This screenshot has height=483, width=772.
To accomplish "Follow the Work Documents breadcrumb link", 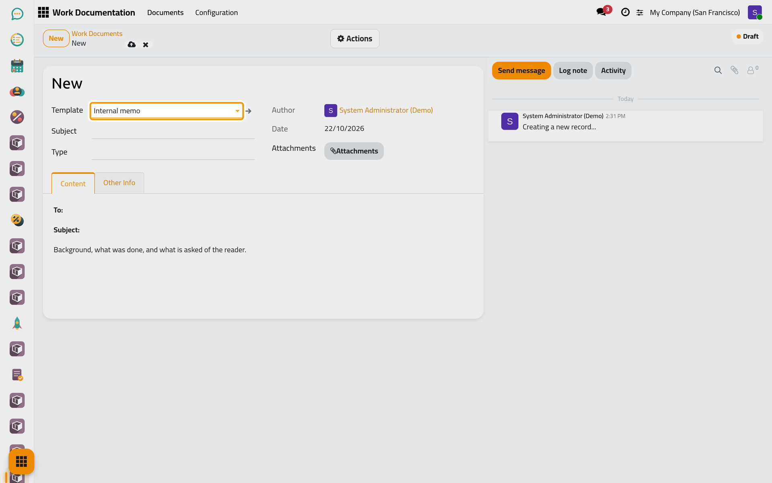I will pos(97,34).
